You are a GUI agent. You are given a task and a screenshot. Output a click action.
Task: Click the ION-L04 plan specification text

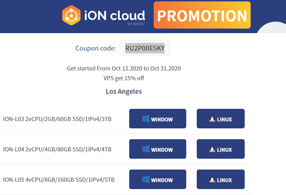(x=57, y=149)
